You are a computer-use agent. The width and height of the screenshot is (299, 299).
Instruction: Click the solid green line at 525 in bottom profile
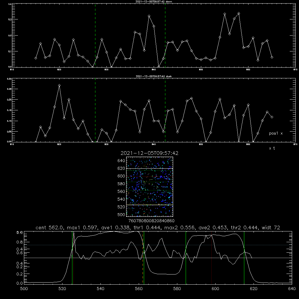click(72, 258)
